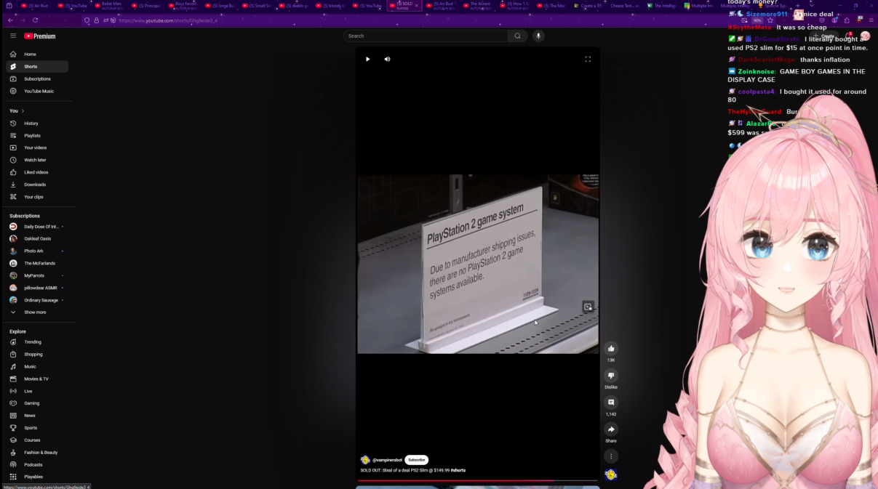Open Subscriptions feed from sidebar
Image resolution: width=878 pixels, height=489 pixels.
(x=37, y=79)
